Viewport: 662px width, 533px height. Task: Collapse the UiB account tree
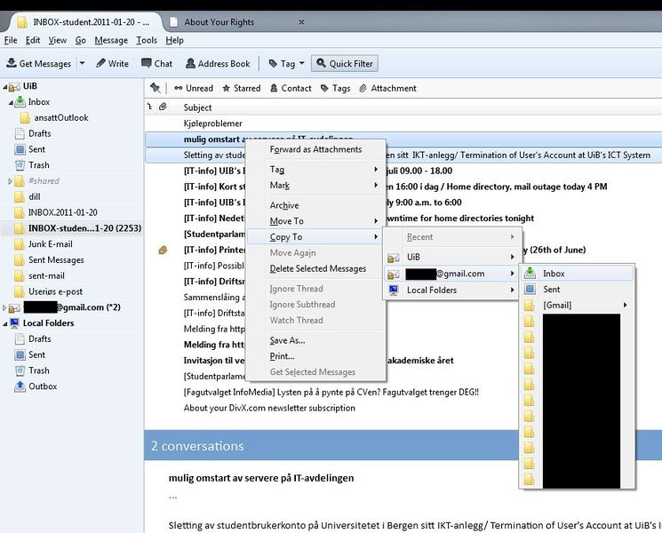pyautogui.click(x=5, y=86)
